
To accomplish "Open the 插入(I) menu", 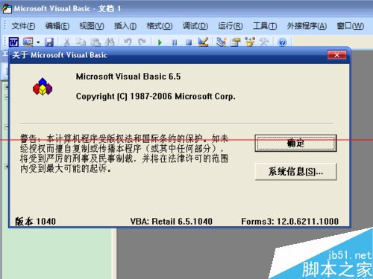I will coord(125,26).
